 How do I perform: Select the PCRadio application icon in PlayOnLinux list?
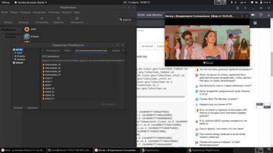point(27,36)
